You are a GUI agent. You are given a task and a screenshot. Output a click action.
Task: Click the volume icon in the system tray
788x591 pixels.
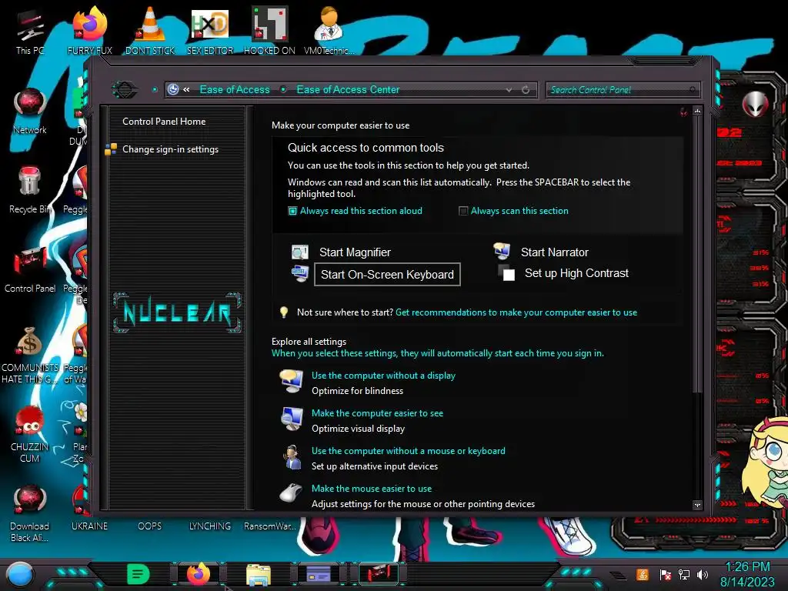click(x=703, y=574)
